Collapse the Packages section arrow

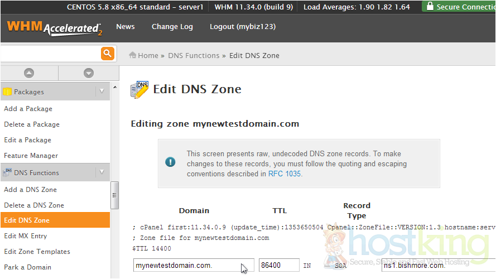102,91
